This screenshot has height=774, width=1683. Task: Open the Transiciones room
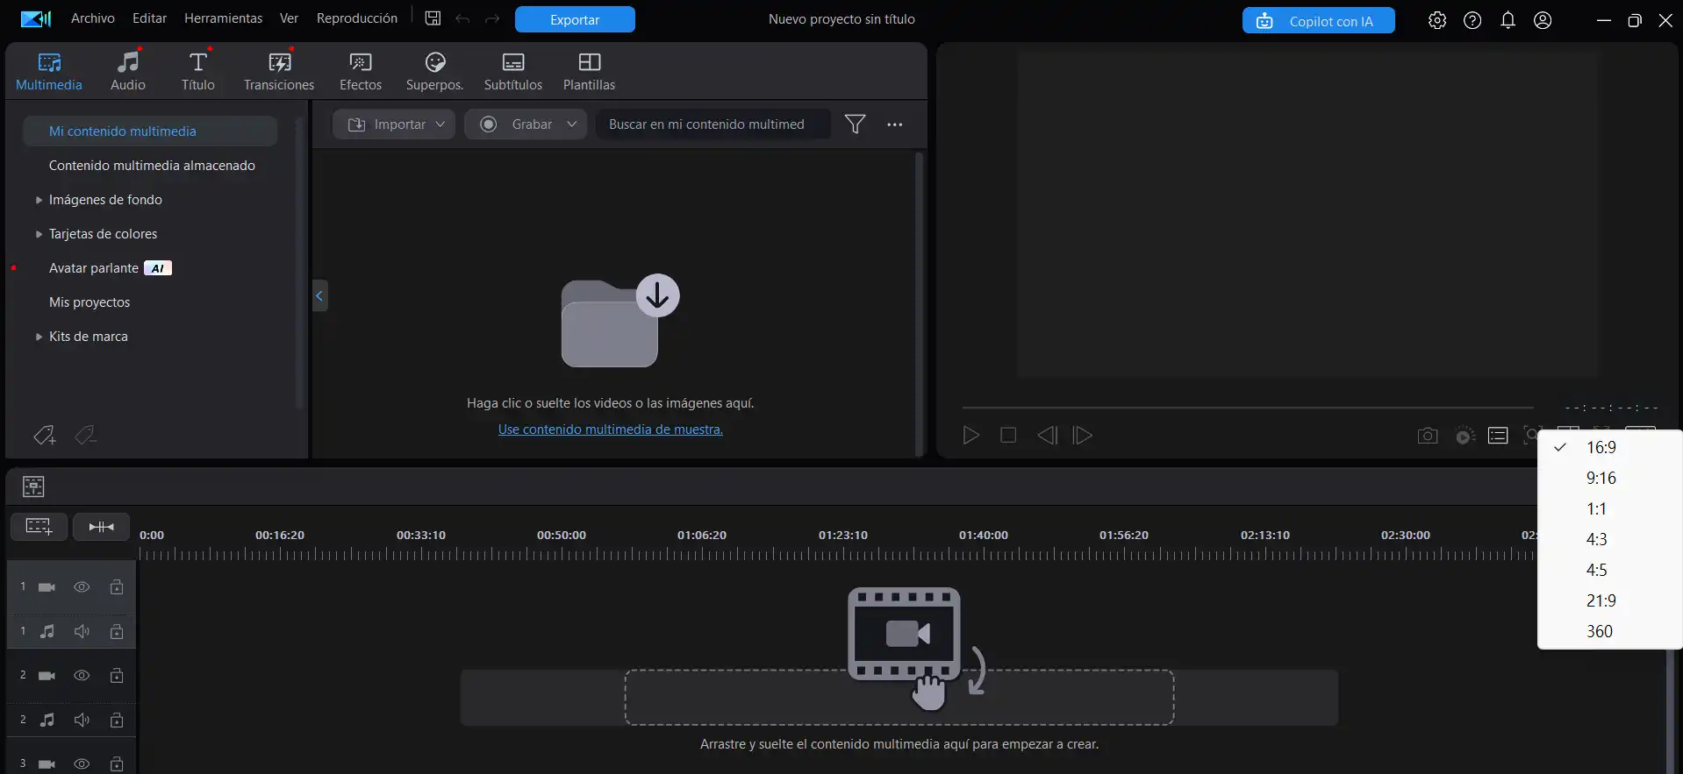point(278,71)
